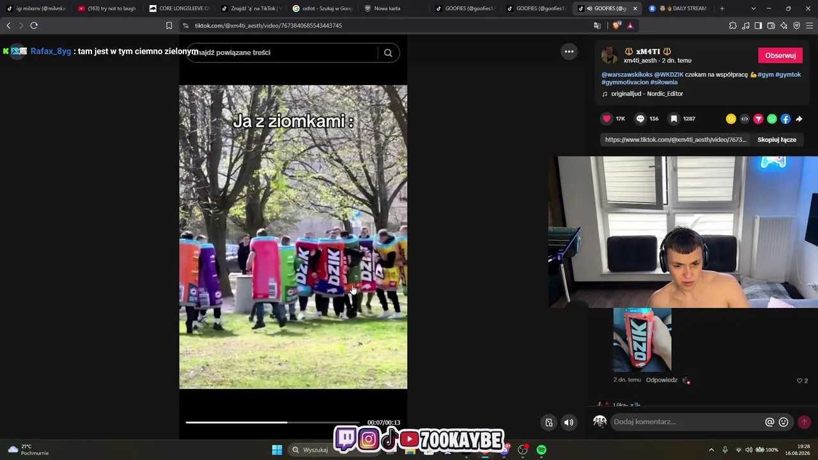Open the browser extensions puzzle icon

(x=733, y=26)
